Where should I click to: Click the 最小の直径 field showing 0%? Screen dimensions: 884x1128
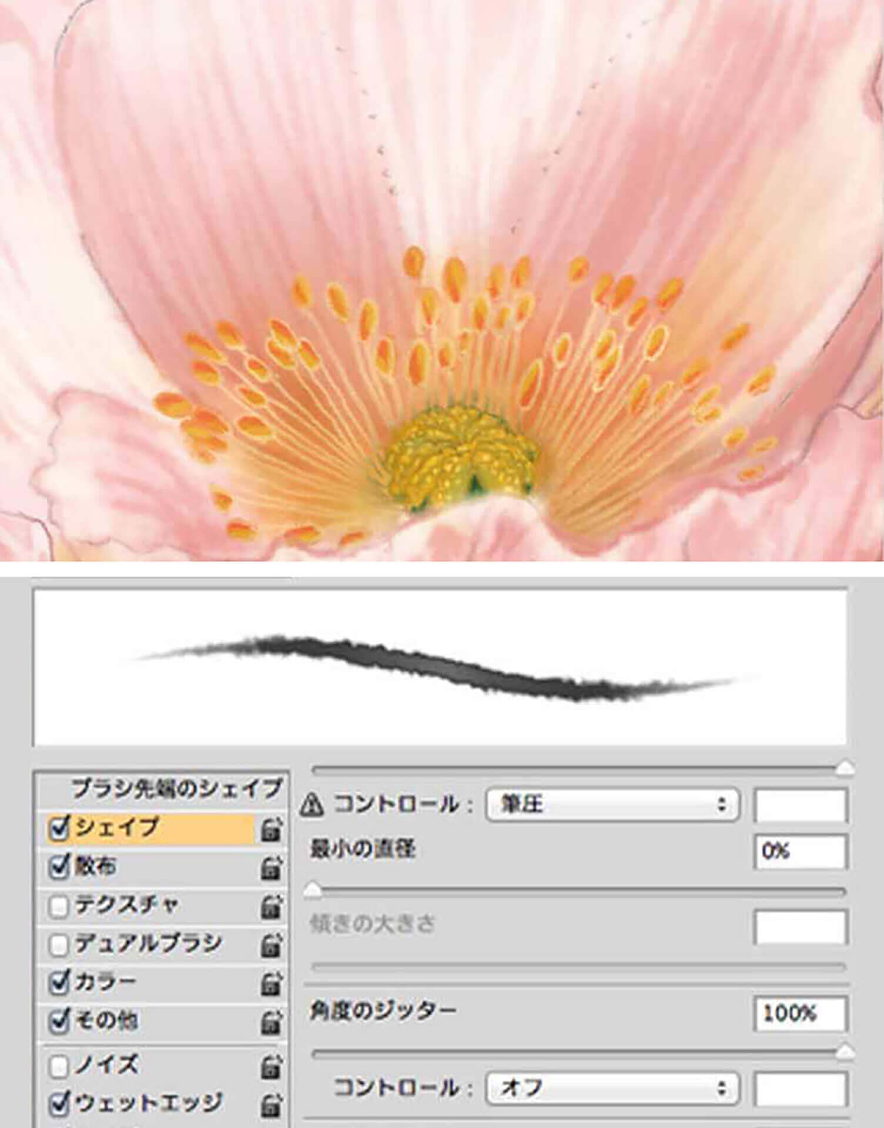pos(800,851)
